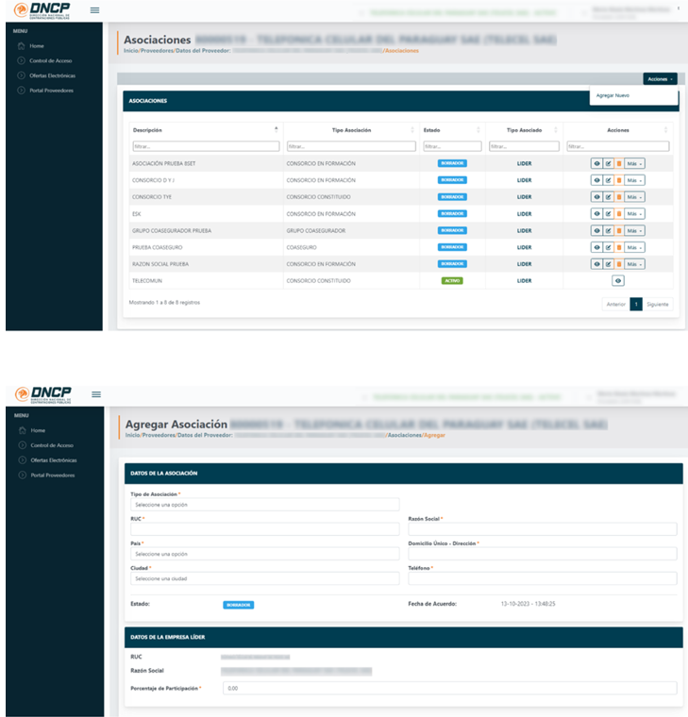Sort table by Descripción column
Viewport: 688px width, 717px height.
click(277, 129)
